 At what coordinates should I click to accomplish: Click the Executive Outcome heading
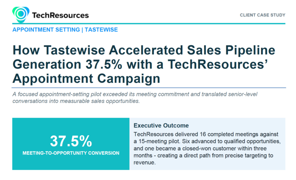161,126
